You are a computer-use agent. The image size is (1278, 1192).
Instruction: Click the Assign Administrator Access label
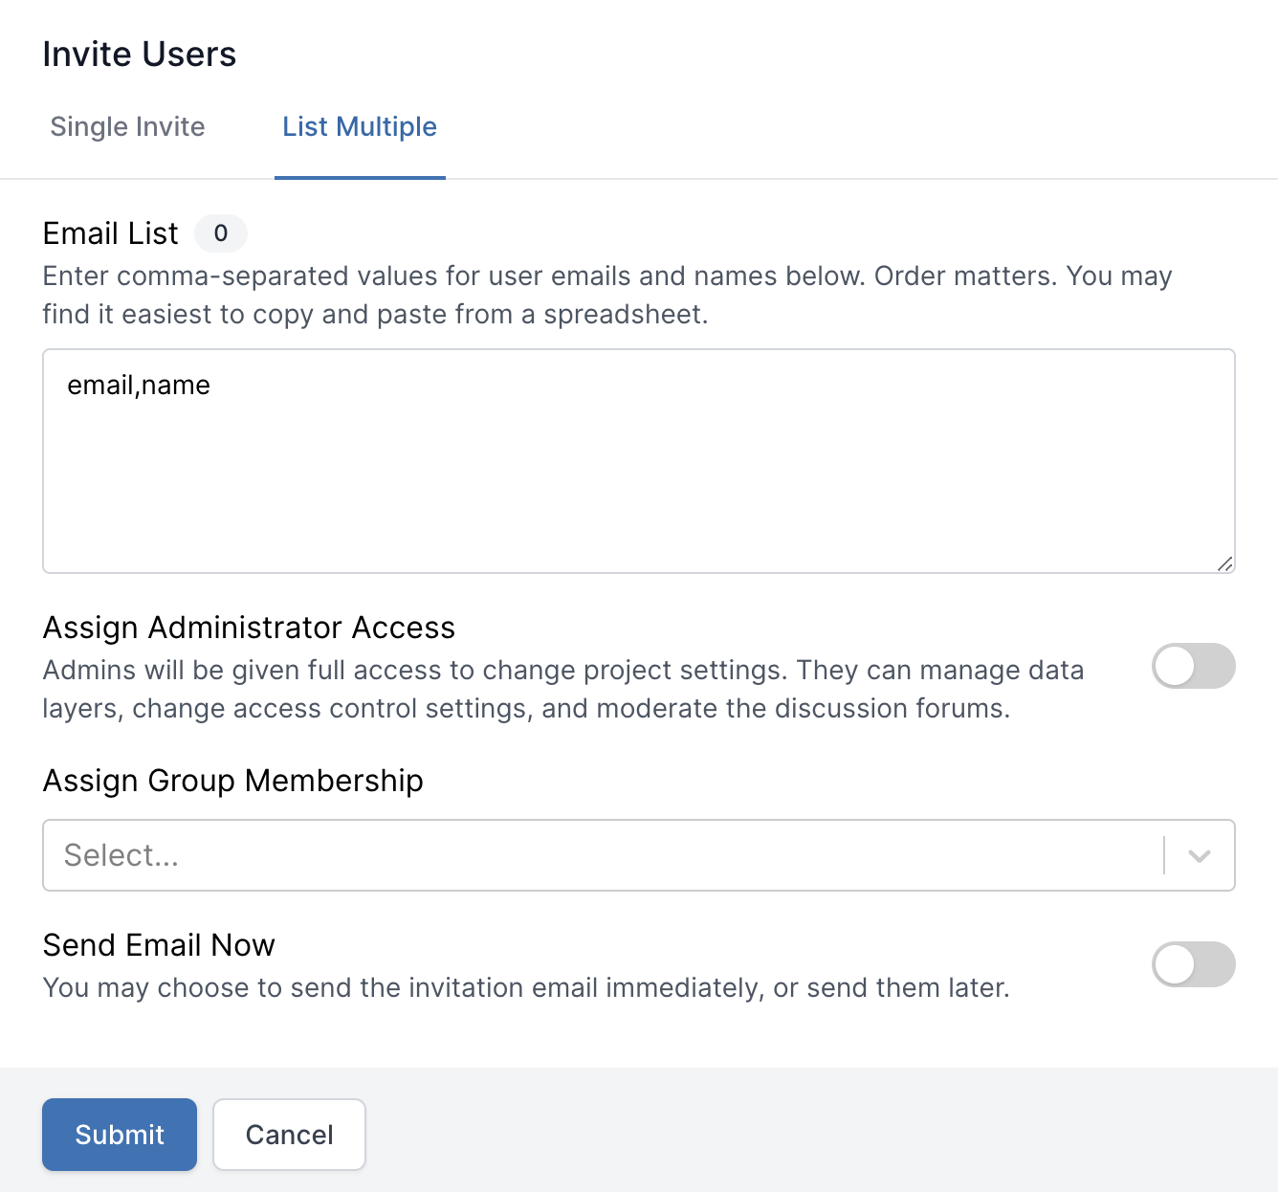point(249,628)
